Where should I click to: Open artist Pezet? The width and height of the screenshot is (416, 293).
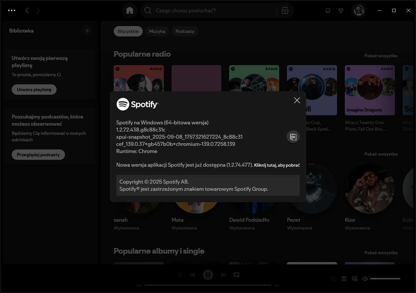coord(293,220)
